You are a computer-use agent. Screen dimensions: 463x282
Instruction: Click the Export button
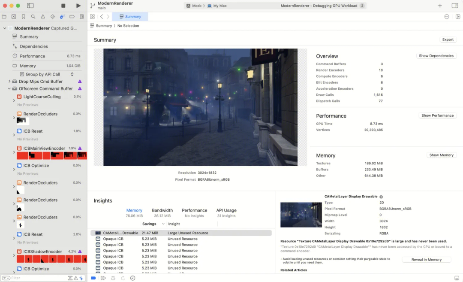[448, 39]
